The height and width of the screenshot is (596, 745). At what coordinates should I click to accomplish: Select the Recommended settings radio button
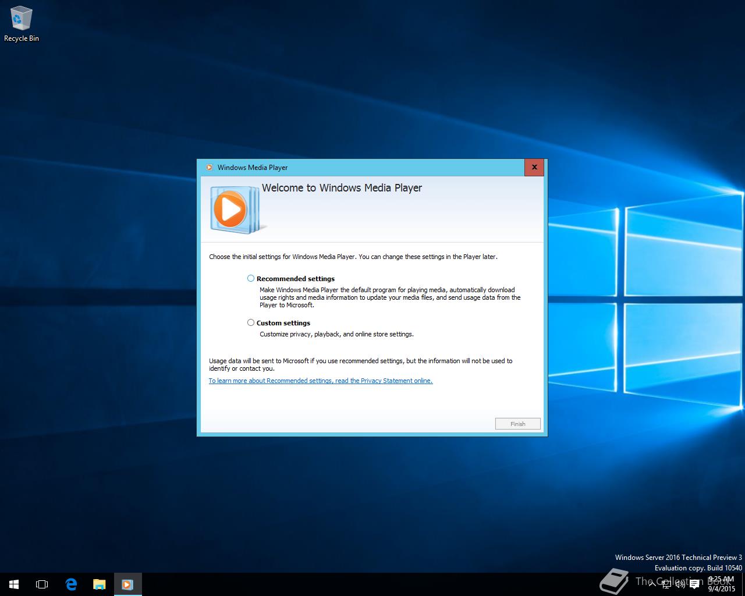tap(251, 278)
